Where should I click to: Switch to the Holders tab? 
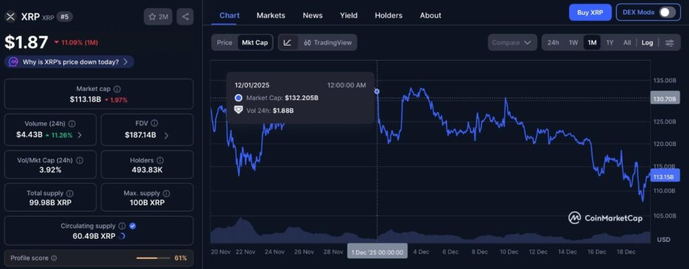click(x=388, y=15)
